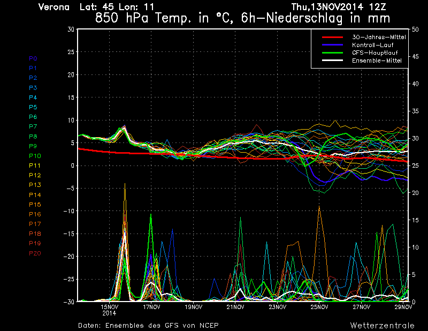
Task: Click the "25NOV" date axis label
Action: 319,307
